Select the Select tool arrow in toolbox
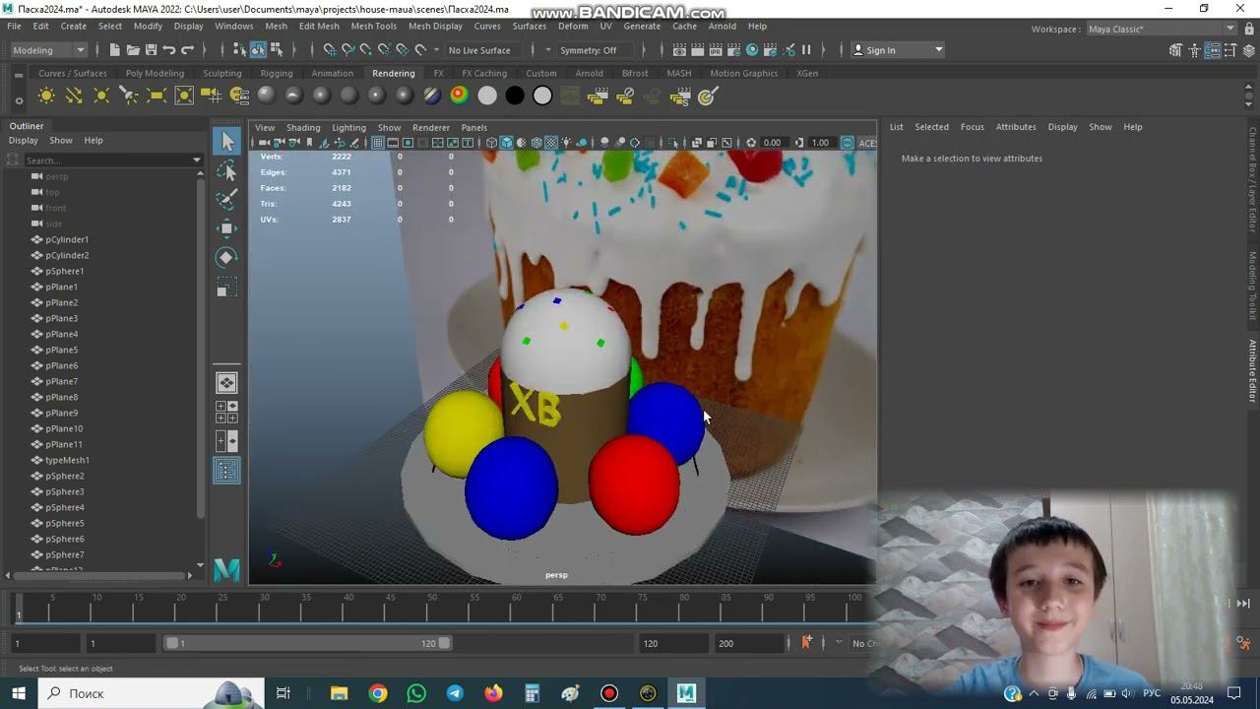Image resolution: width=1260 pixels, height=709 pixels. tap(227, 142)
